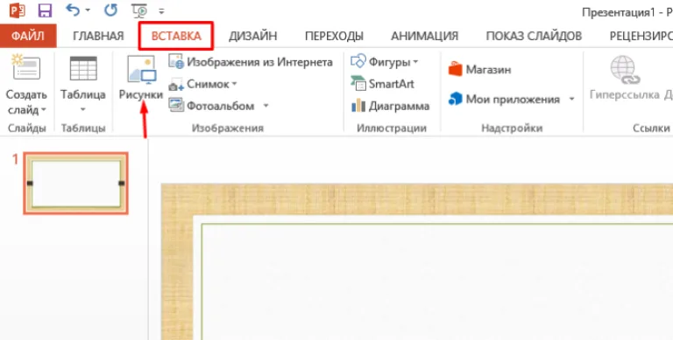Repeat the last action with the redo icon
The width and height of the screenshot is (673, 340).
pyautogui.click(x=110, y=10)
